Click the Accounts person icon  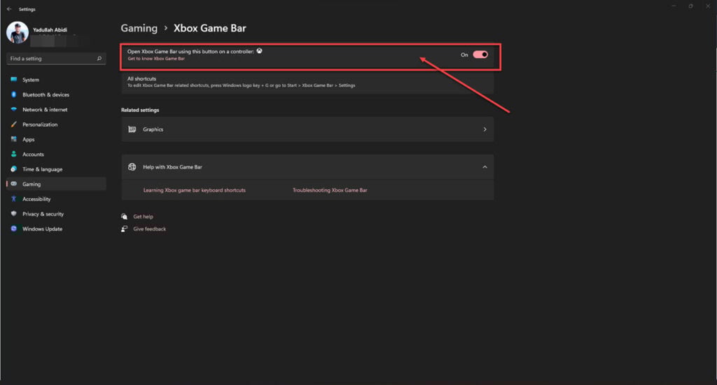14,154
